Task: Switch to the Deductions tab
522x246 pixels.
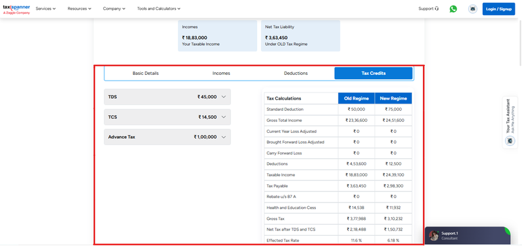Action: point(296,74)
